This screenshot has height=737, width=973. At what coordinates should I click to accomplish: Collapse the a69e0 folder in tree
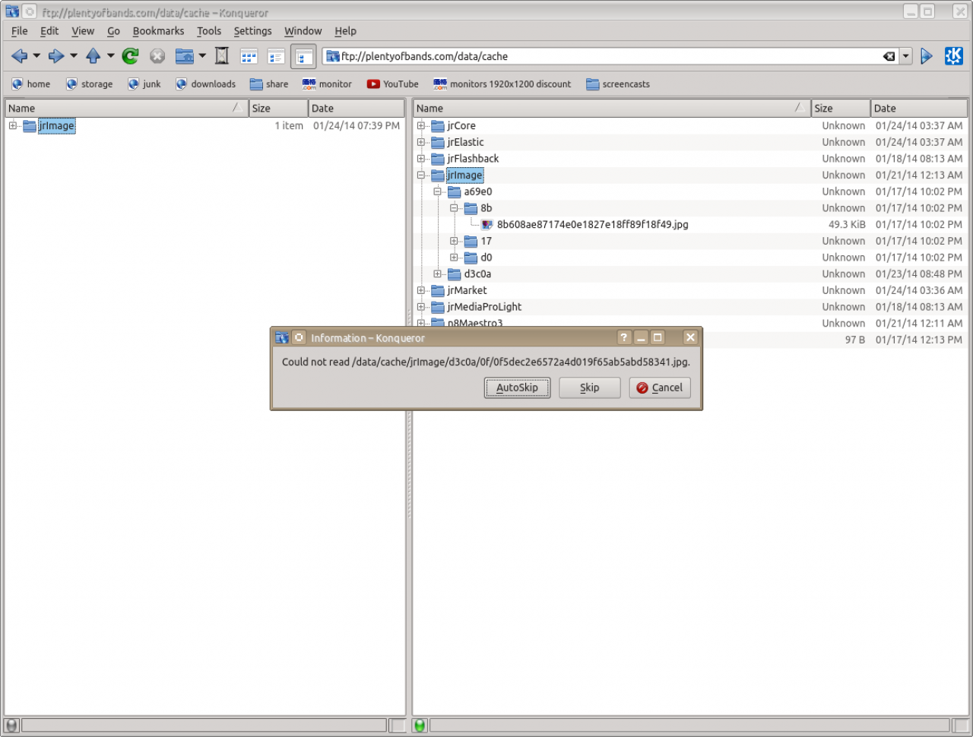coord(438,191)
